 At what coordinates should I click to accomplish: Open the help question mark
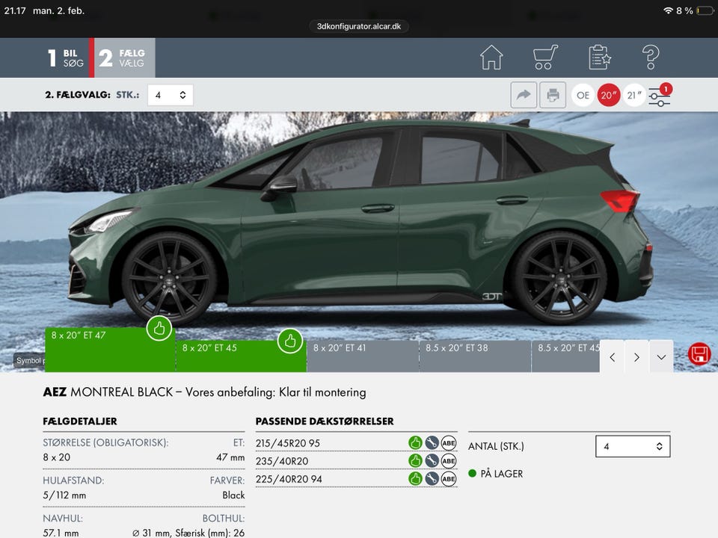coord(651,58)
